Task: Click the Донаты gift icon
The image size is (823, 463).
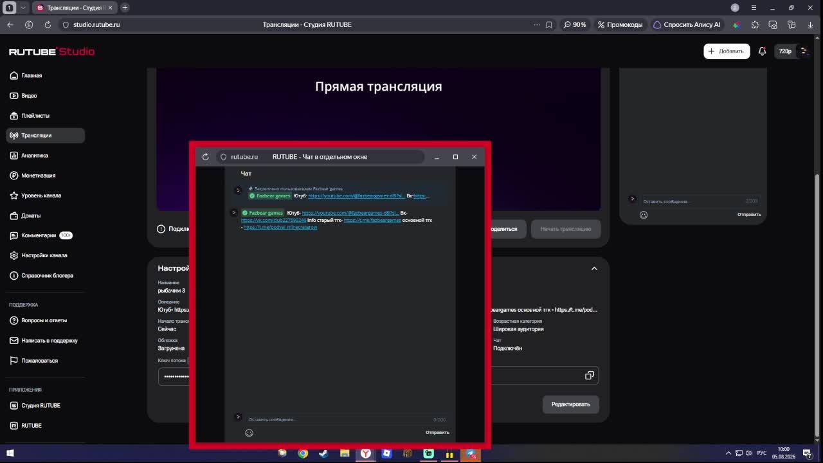Action: [x=14, y=215]
